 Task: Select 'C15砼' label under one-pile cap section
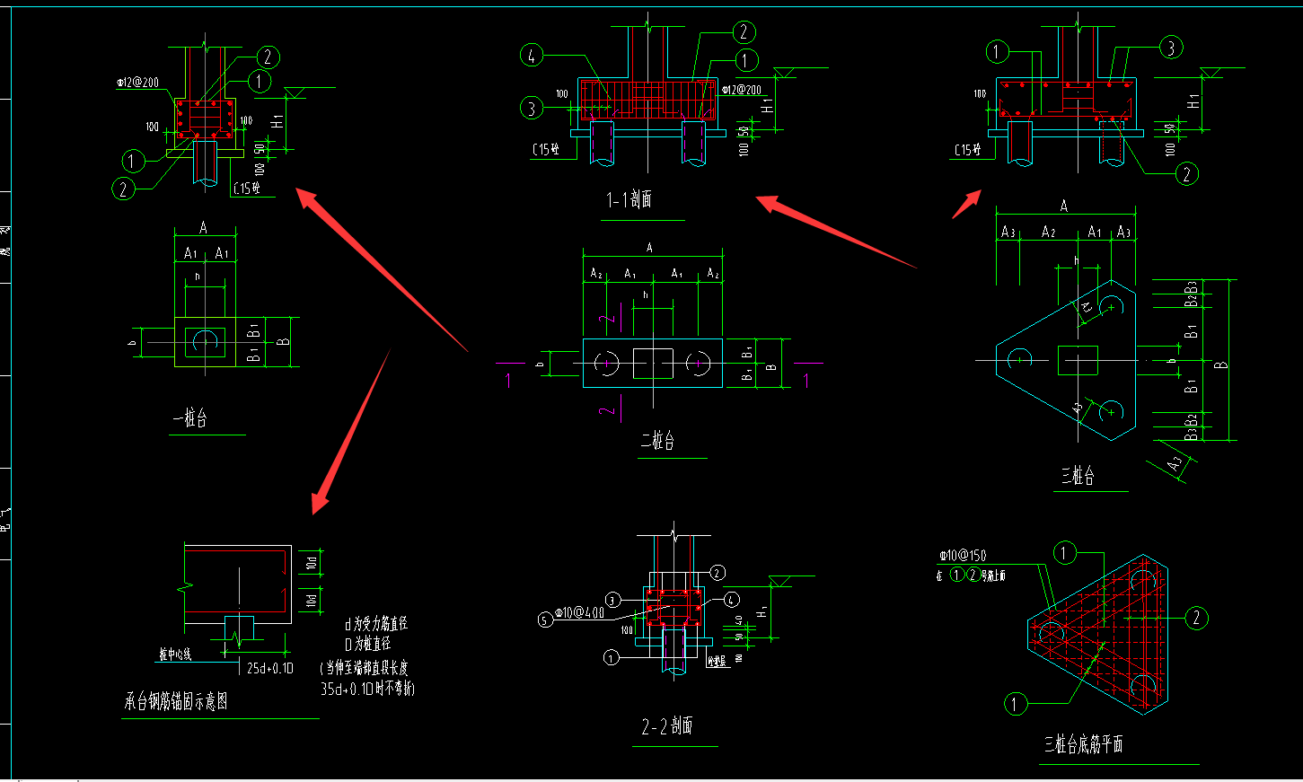pos(247,189)
